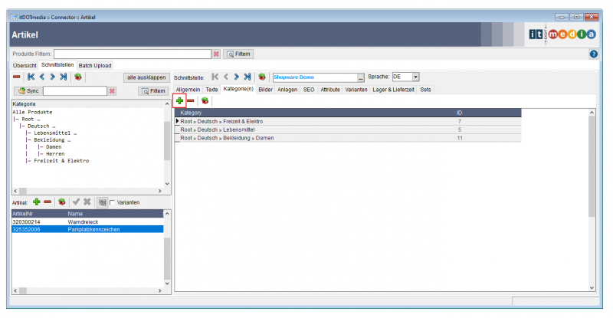This screenshot has height=318, width=613.
Task: Open the Sprache dropdown
Action: (415, 77)
